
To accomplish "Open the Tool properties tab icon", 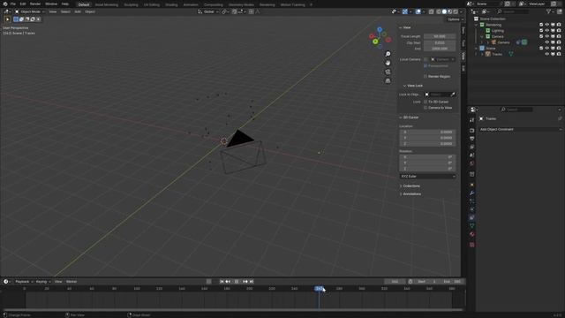I will pyautogui.click(x=471, y=120).
